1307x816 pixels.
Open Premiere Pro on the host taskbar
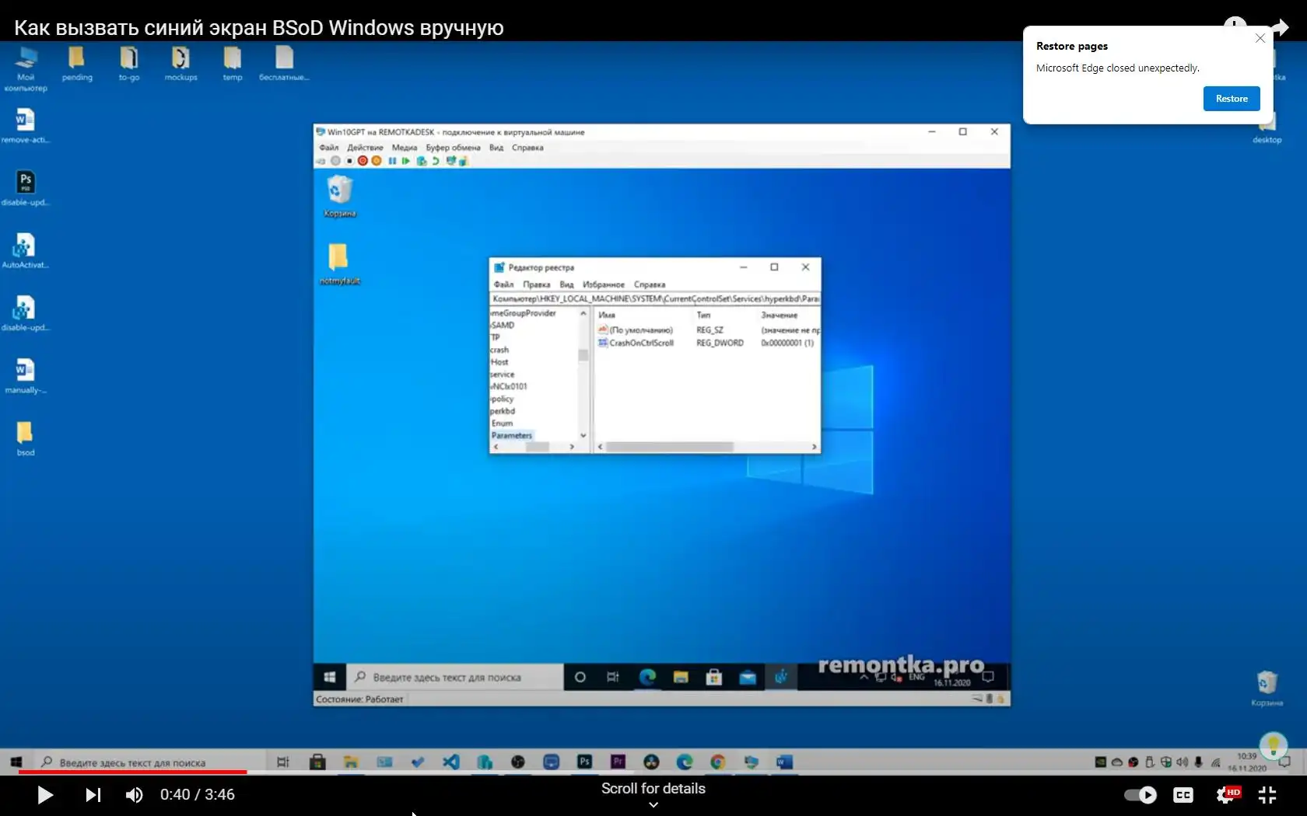[x=618, y=762]
